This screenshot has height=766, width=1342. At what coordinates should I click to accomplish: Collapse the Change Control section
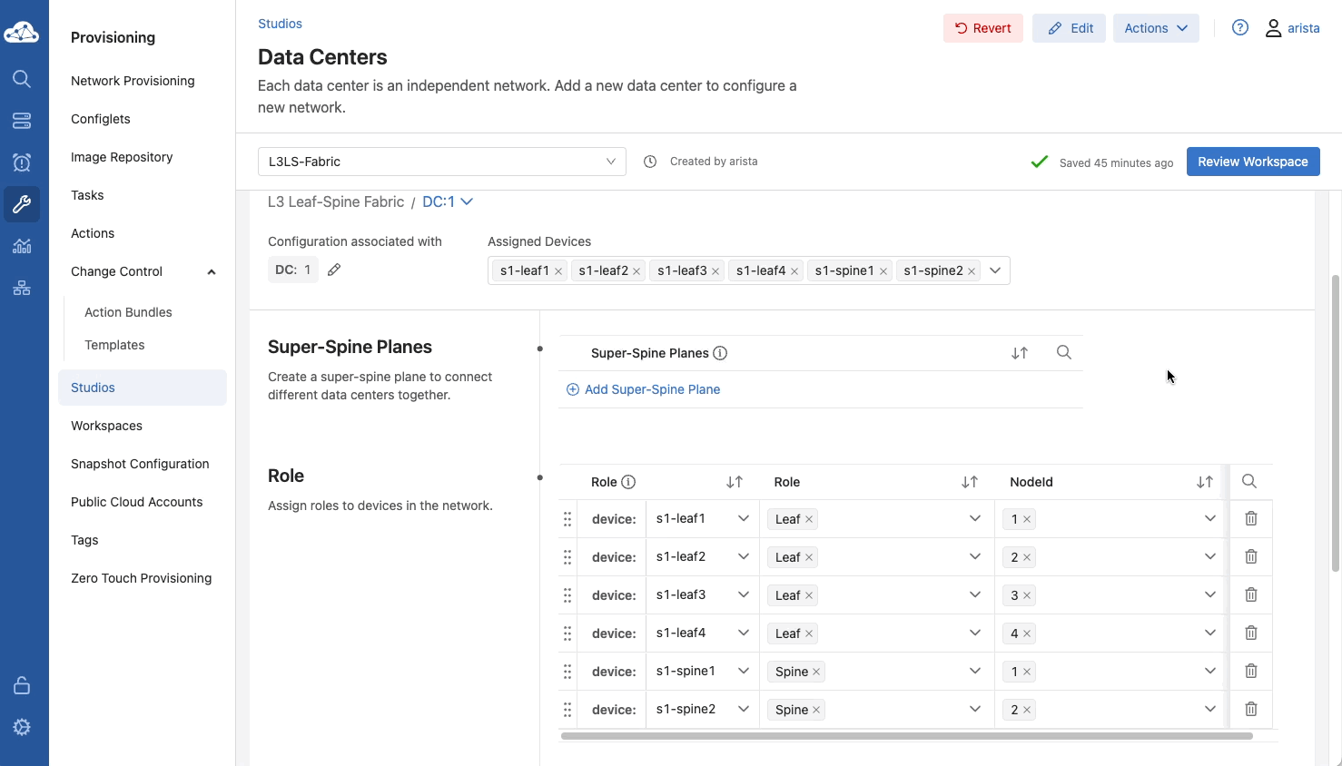point(212,271)
